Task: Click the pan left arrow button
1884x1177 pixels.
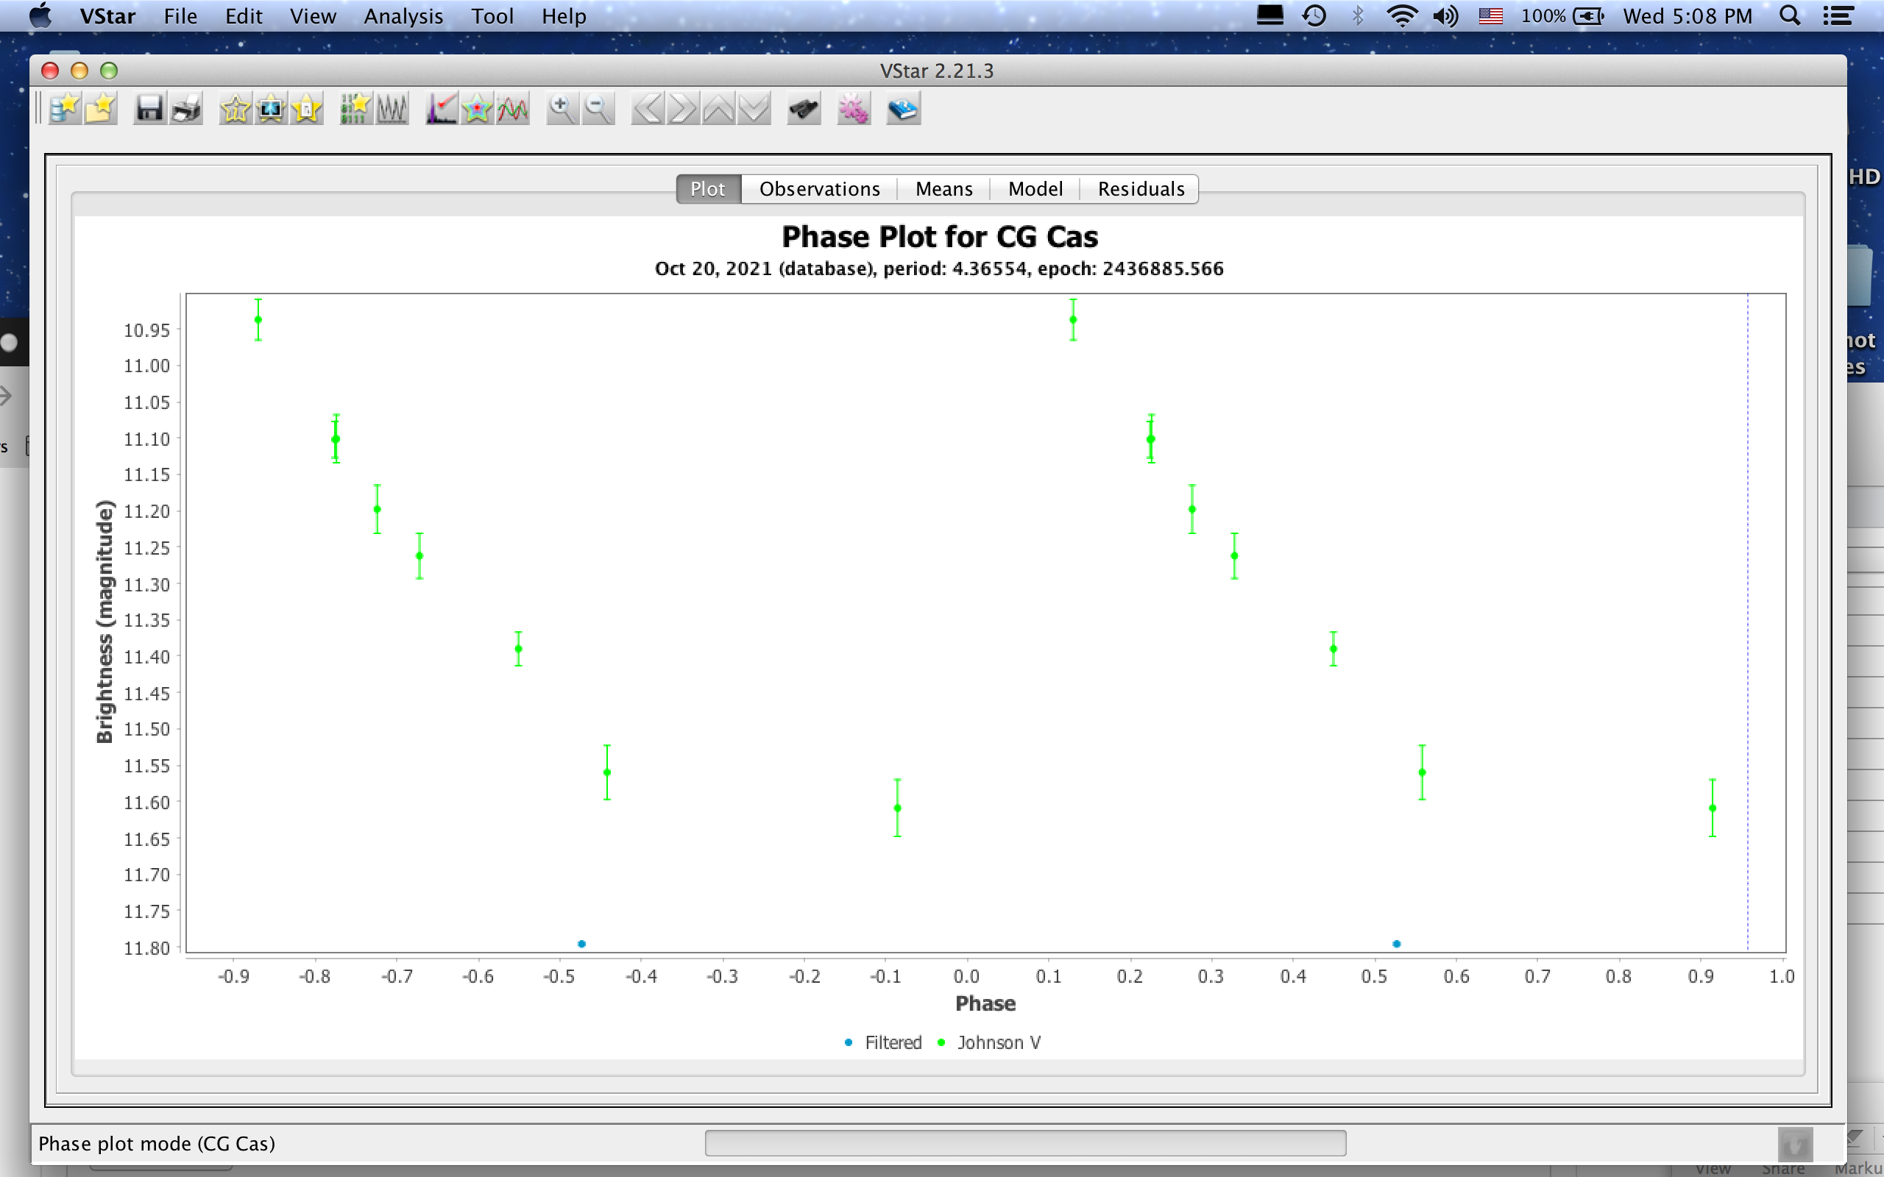Action: tap(647, 109)
